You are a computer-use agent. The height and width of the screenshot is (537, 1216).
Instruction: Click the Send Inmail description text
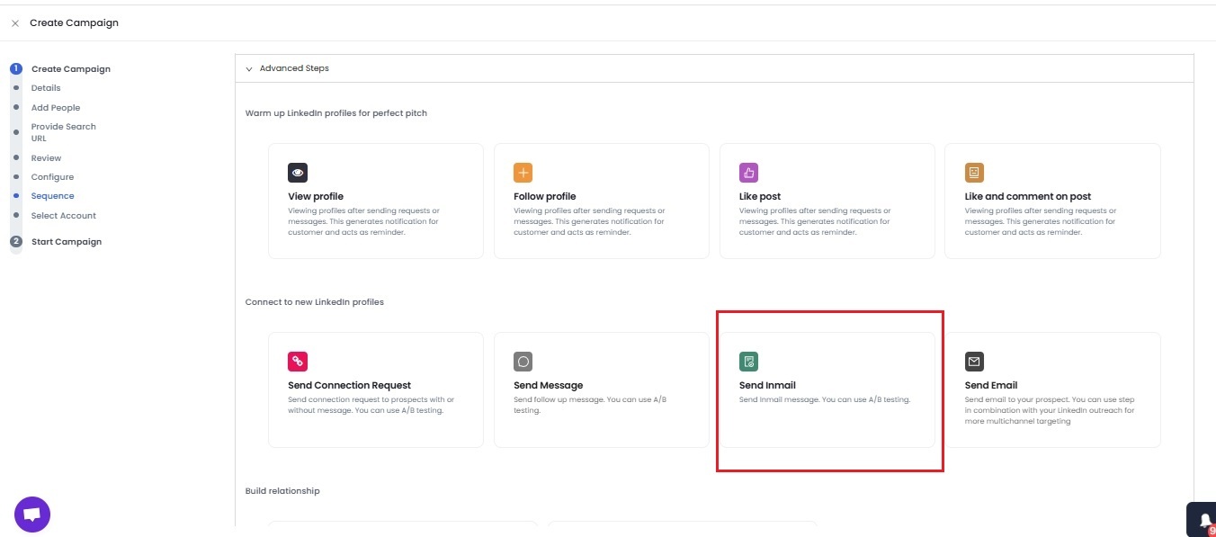pyautogui.click(x=825, y=399)
